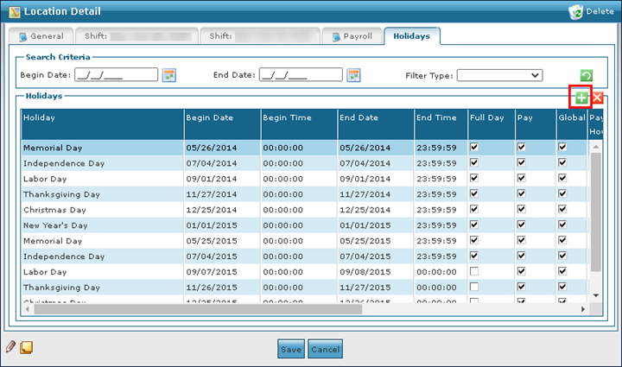The width and height of the screenshot is (622, 367).
Task: Click the green refresh search icon
Action: 586,76
